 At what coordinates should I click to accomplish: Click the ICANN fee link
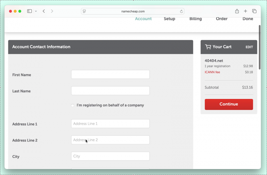pos(212,72)
